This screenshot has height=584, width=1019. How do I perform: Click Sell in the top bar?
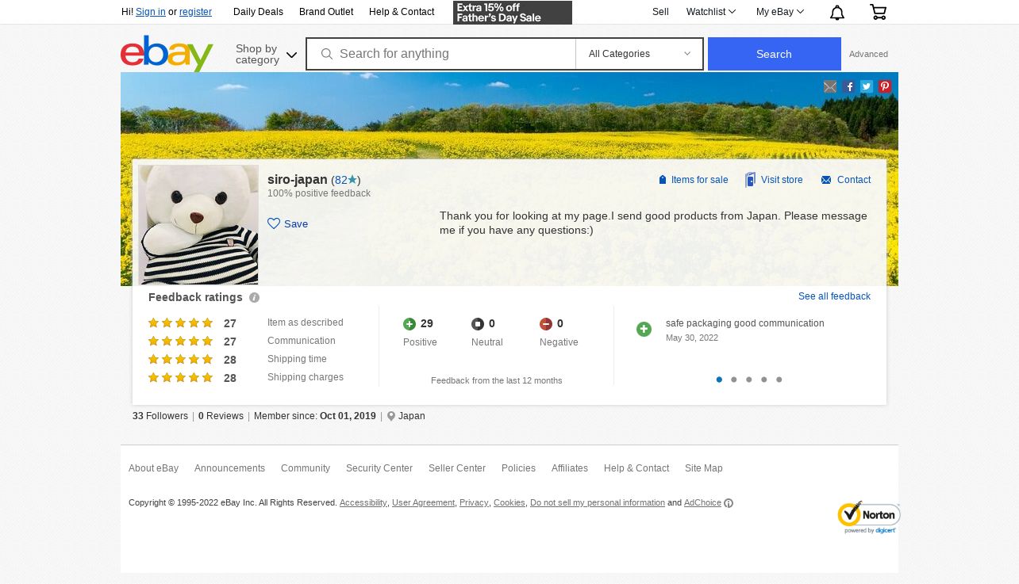point(660,12)
